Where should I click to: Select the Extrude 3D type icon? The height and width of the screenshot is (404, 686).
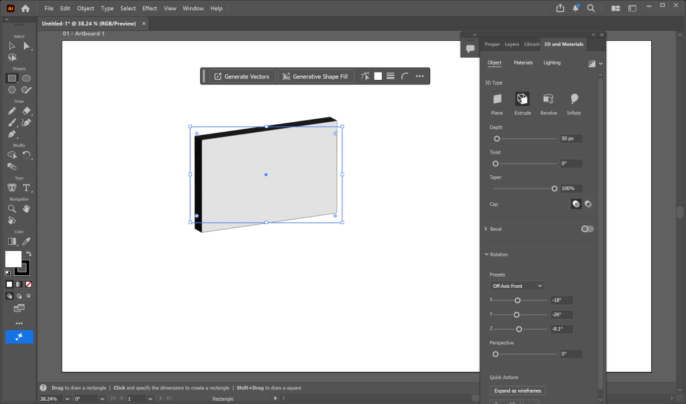(522, 99)
